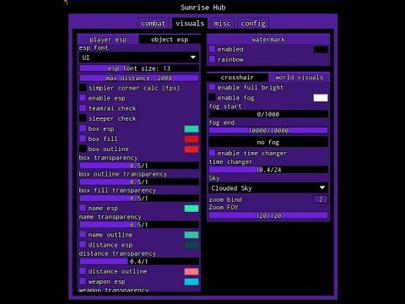The width and height of the screenshot is (405, 304).
Task: Adjust the fog start slider
Action: tap(268, 114)
